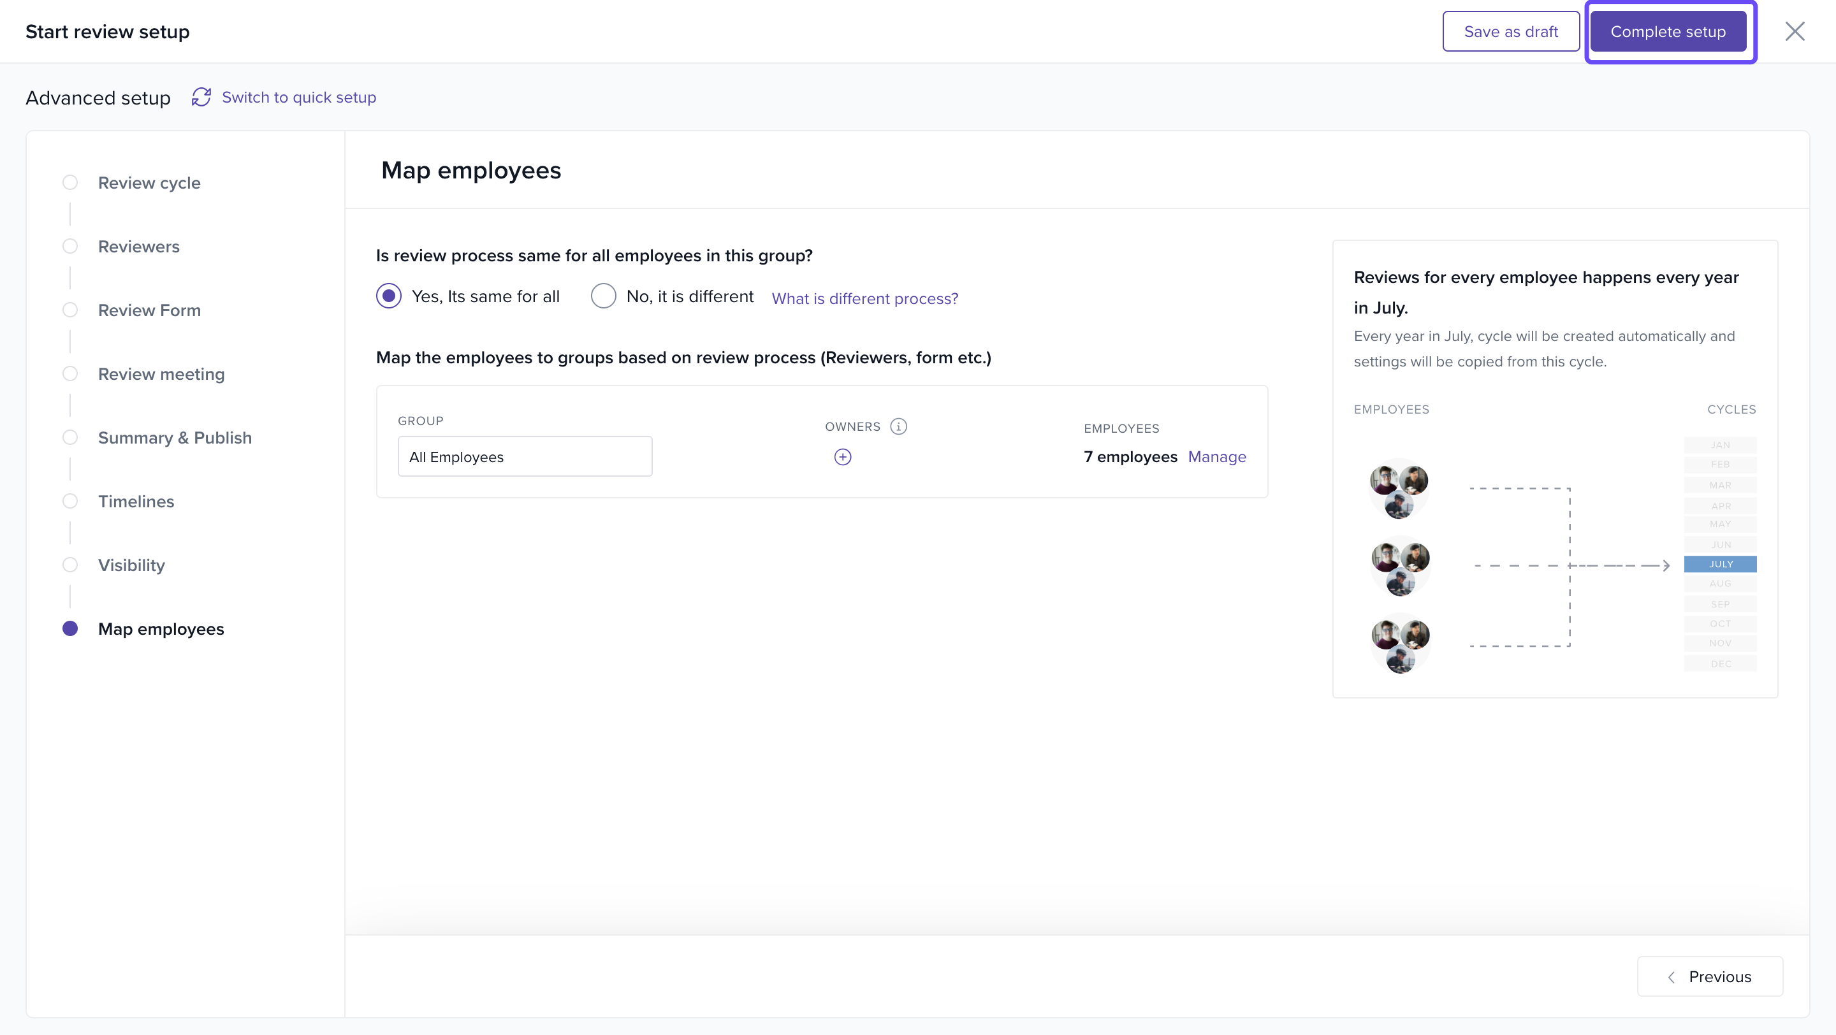Click the quick setup refresh icon
1836x1035 pixels.
201,97
